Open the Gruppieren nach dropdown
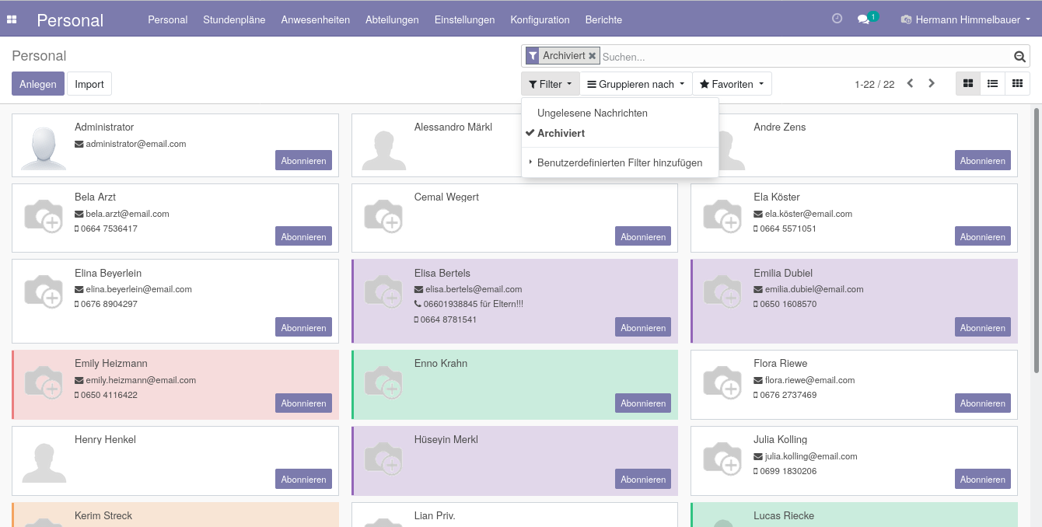 point(636,84)
